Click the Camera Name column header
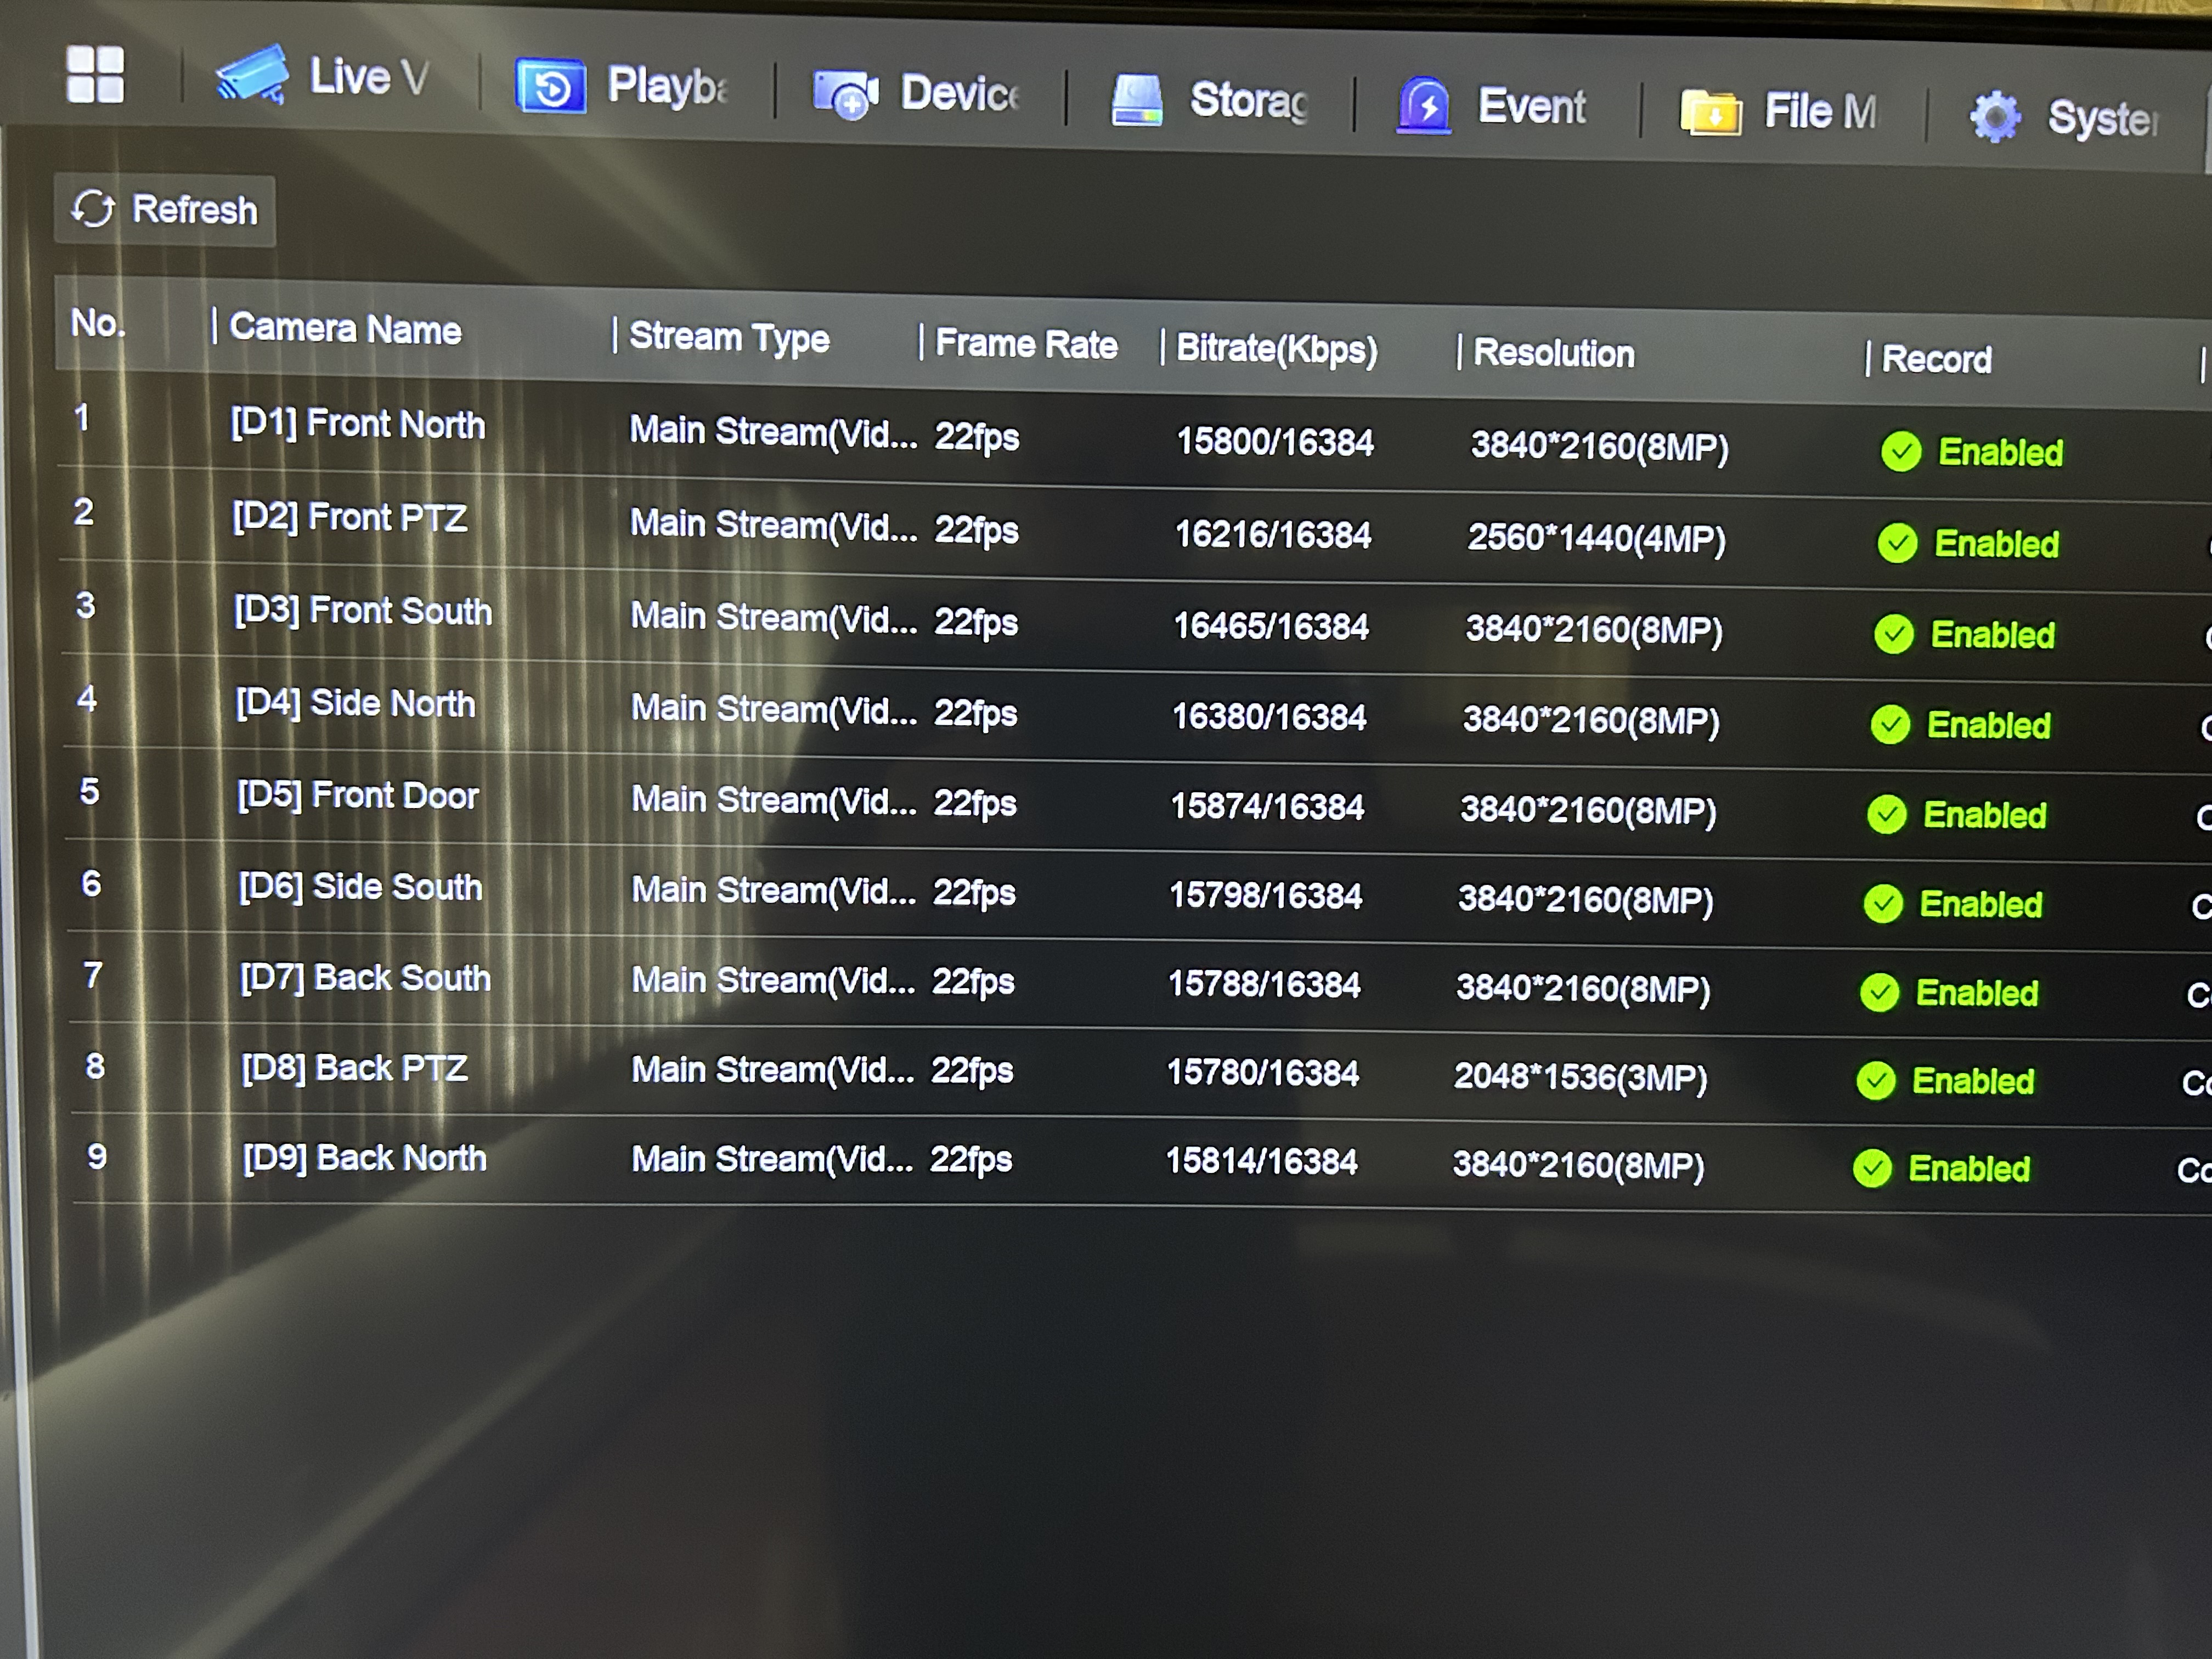This screenshot has height=1659, width=2212. coord(345,329)
